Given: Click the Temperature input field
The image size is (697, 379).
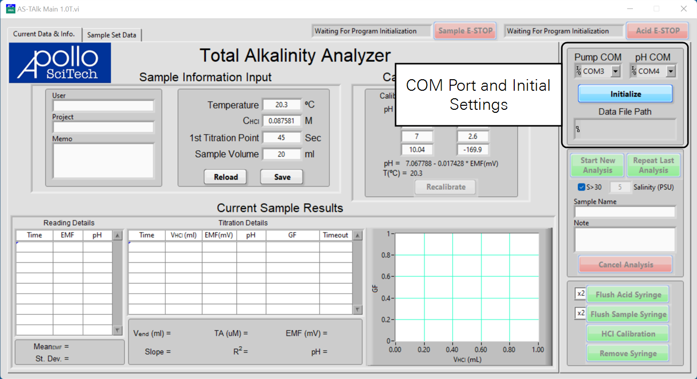Looking at the screenshot, I should (x=281, y=105).
